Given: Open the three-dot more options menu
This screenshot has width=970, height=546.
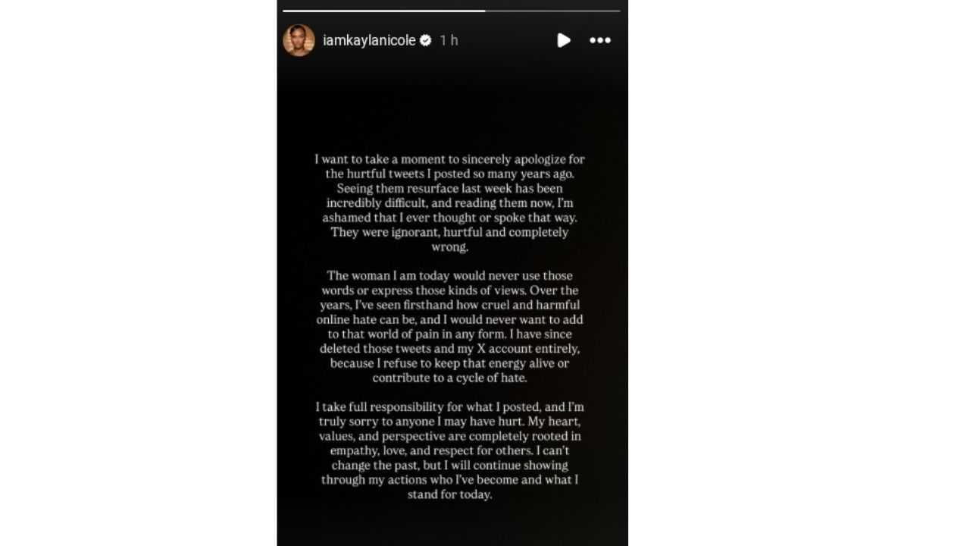Looking at the screenshot, I should click(600, 40).
